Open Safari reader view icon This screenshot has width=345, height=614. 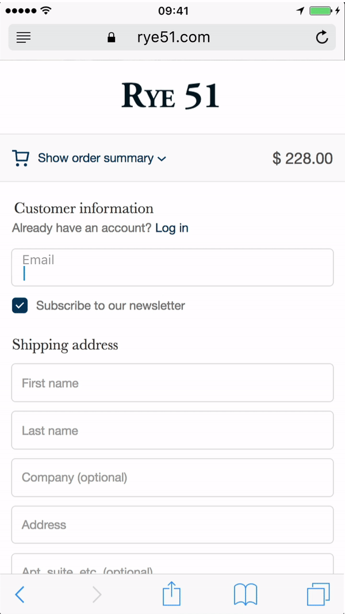24,38
